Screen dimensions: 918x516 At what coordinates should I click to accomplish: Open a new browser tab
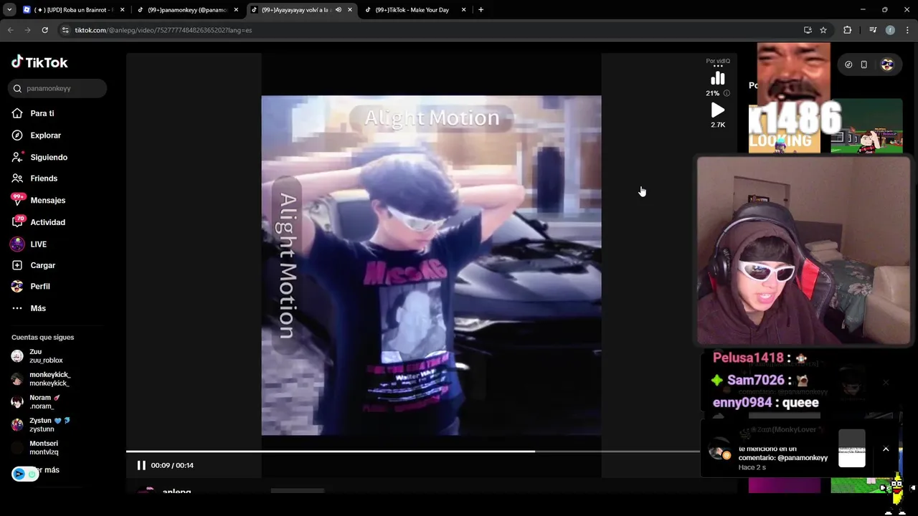[481, 10]
